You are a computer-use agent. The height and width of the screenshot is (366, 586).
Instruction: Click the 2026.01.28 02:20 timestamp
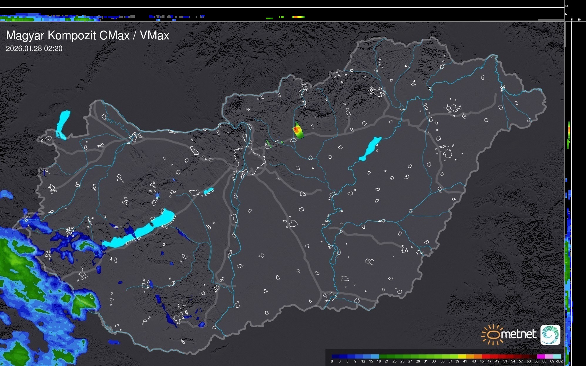point(34,49)
